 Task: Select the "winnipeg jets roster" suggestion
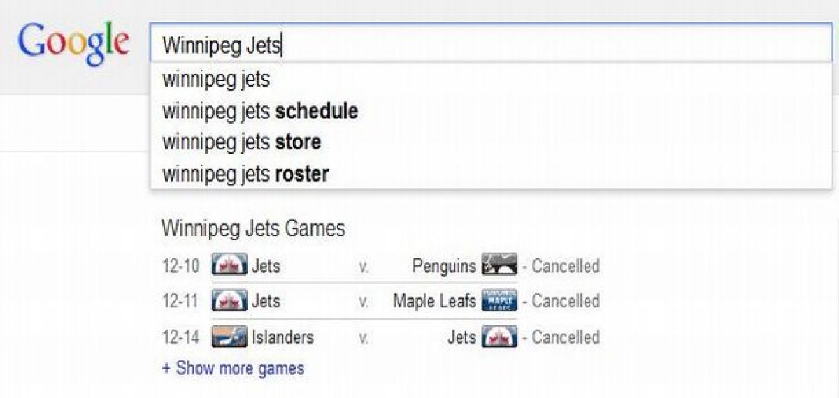pyautogui.click(x=245, y=173)
